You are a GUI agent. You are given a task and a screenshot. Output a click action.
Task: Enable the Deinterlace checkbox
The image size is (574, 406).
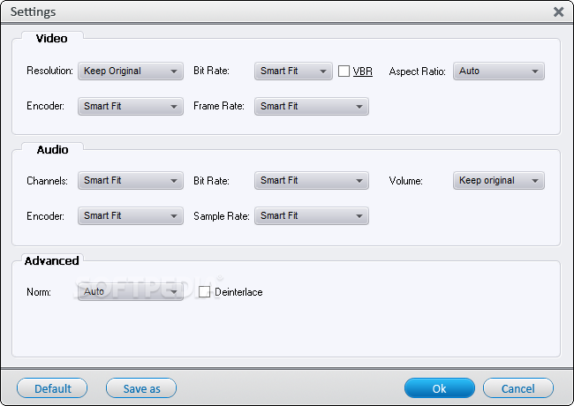click(x=204, y=292)
